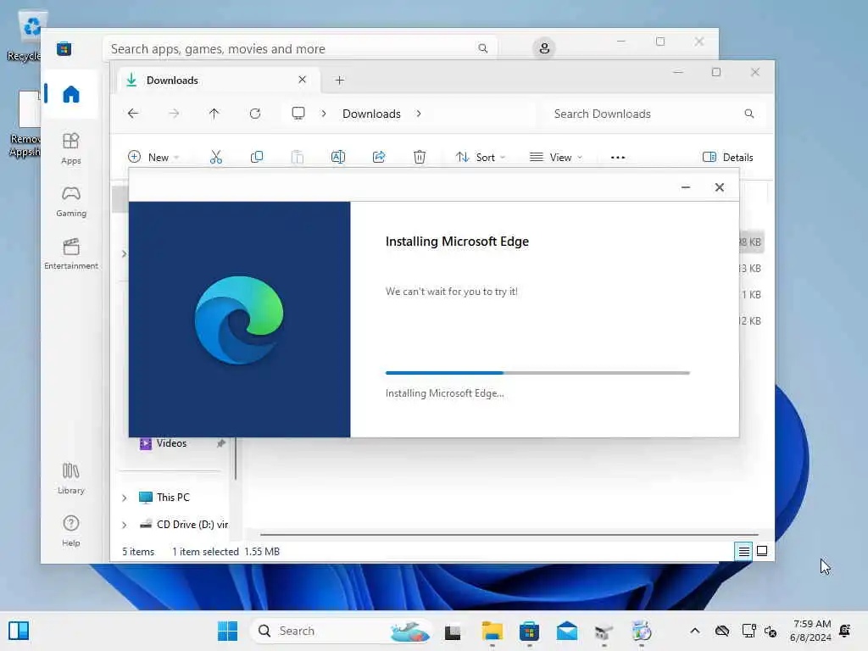Viewport: 868px width, 651px height.
Task: Click the Cut scissors icon in Explorer toolbar
Action: pos(216,157)
